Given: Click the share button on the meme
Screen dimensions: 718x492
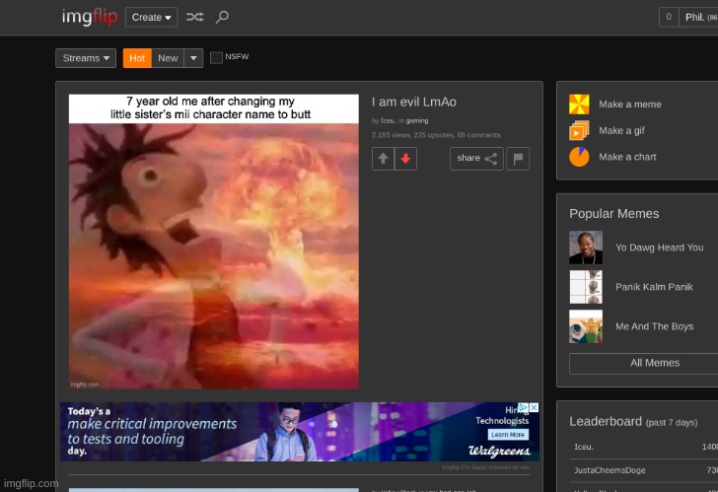Looking at the screenshot, I should [476, 159].
